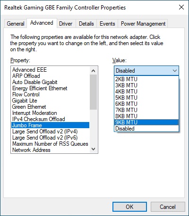The height and width of the screenshot is (216, 189).
Task: Go to the Details tab
Action: coord(86,24)
